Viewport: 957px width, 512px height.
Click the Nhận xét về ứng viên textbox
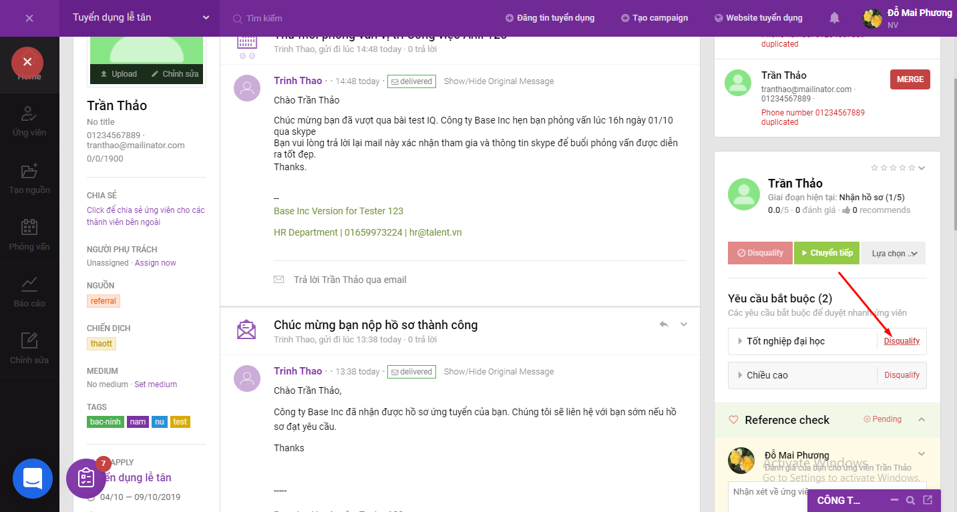click(x=827, y=497)
